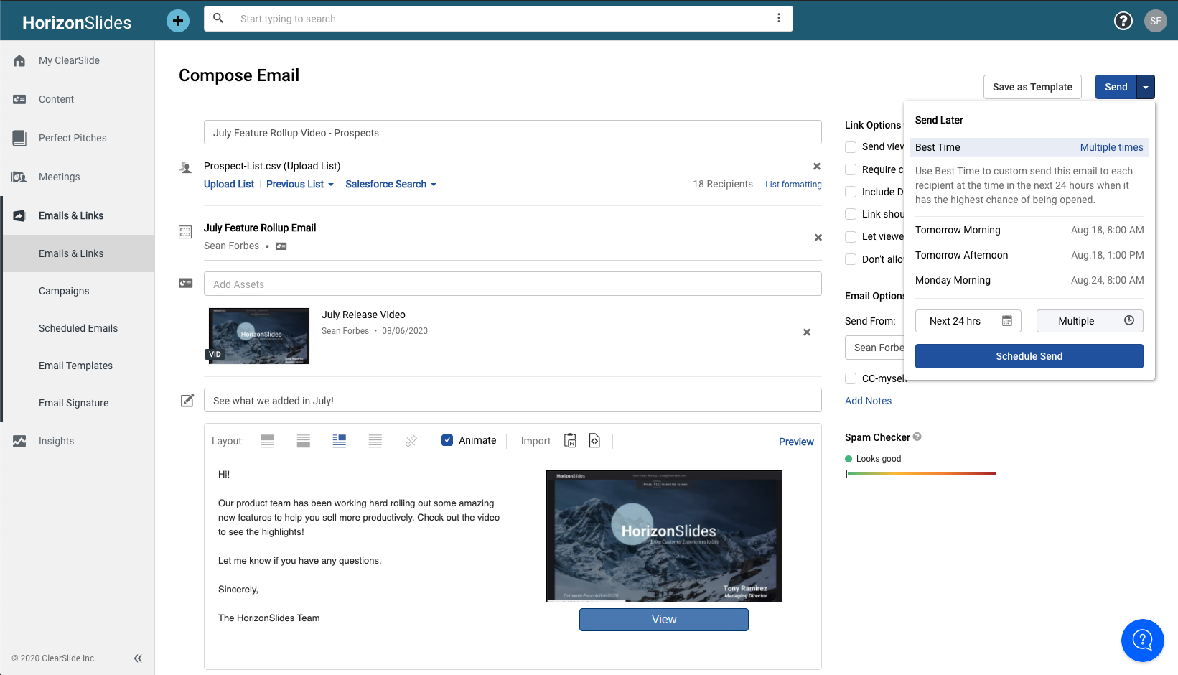Click the Send button

pyautogui.click(x=1116, y=87)
